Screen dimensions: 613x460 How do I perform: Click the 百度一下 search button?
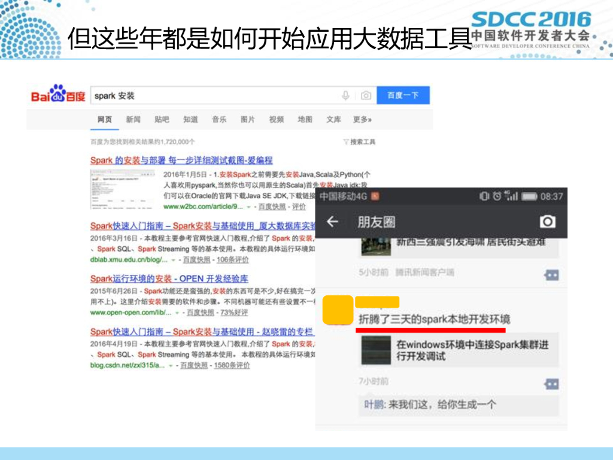(x=403, y=95)
